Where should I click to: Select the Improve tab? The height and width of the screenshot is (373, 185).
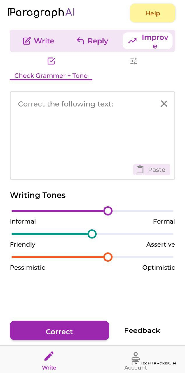(x=148, y=41)
